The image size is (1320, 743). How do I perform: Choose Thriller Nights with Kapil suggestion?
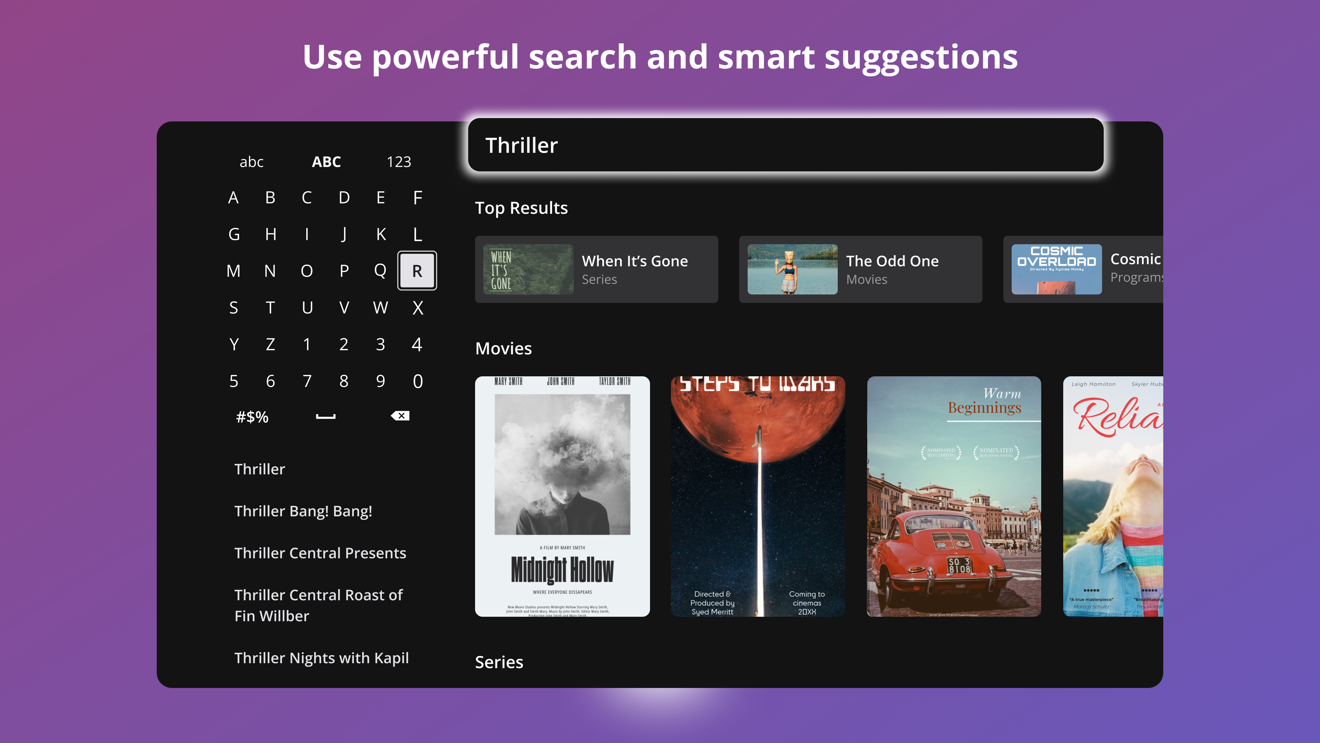(x=321, y=658)
